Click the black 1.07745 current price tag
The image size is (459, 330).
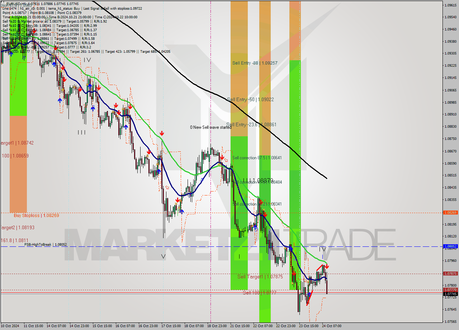450,294
